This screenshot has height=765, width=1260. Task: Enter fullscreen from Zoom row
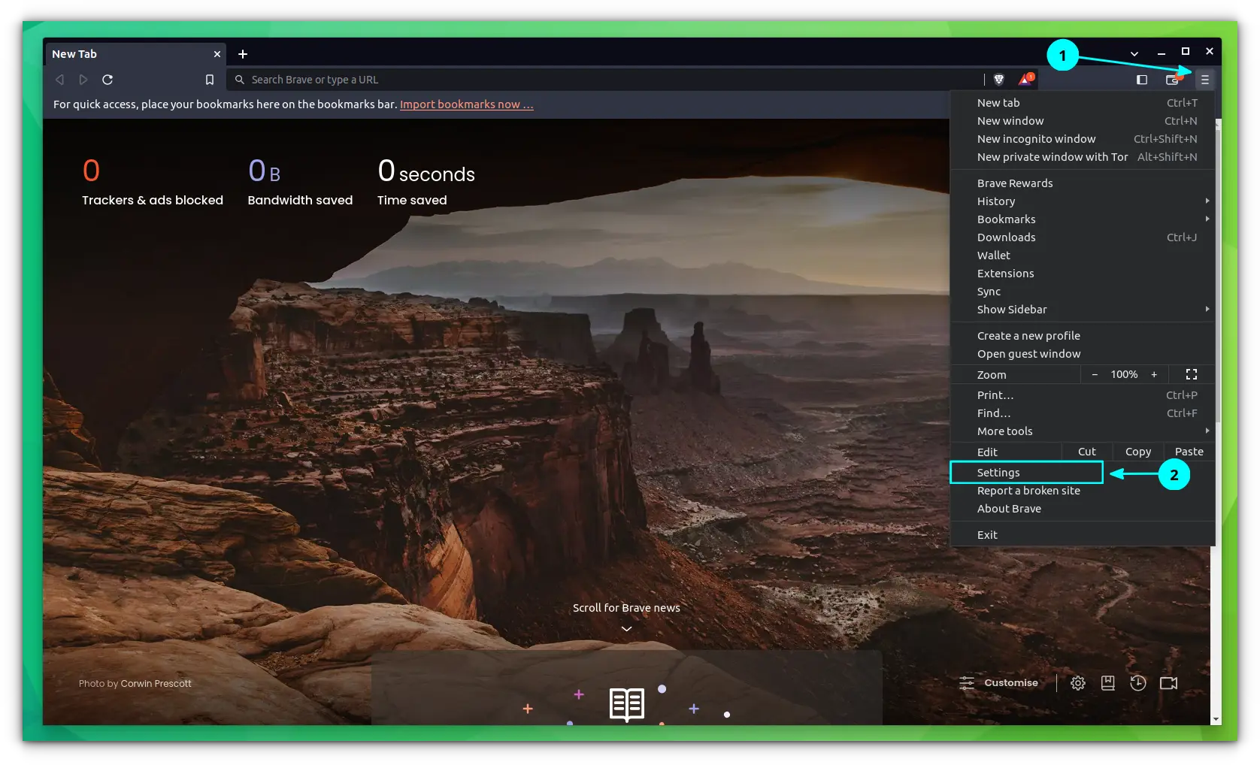click(1192, 374)
